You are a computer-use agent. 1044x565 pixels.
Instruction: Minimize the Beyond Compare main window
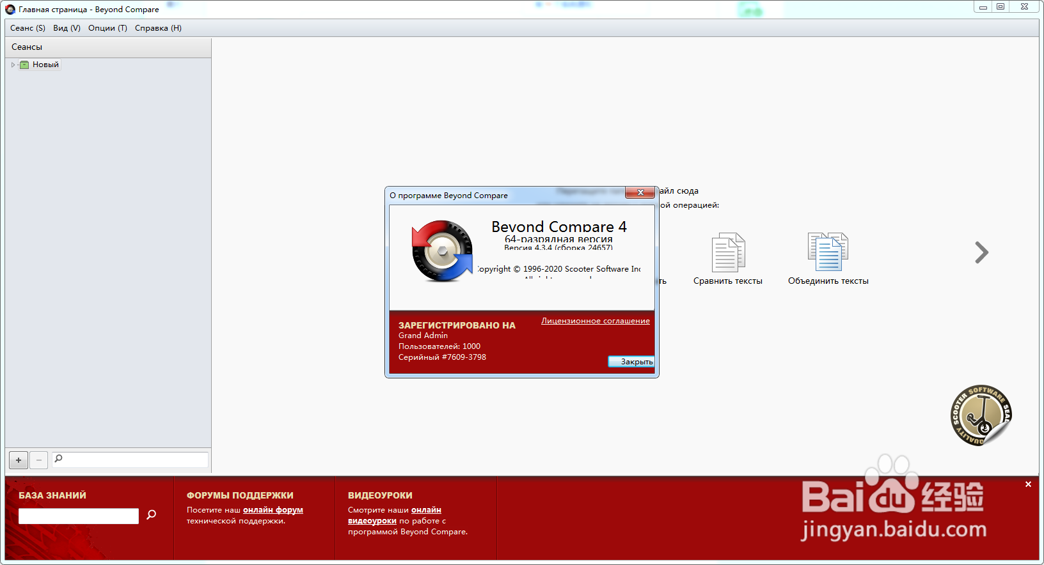(x=983, y=6)
